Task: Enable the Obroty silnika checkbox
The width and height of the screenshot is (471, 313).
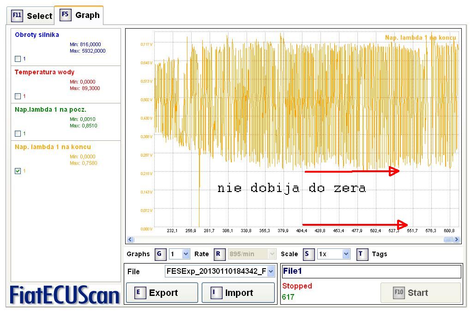Action: [18, 59]
